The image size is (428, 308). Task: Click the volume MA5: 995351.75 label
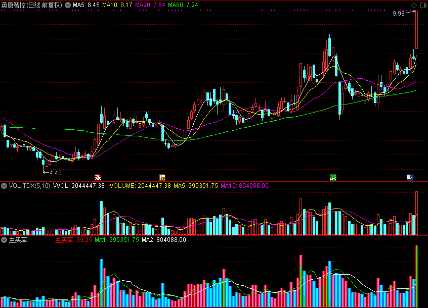click(196, 186)
